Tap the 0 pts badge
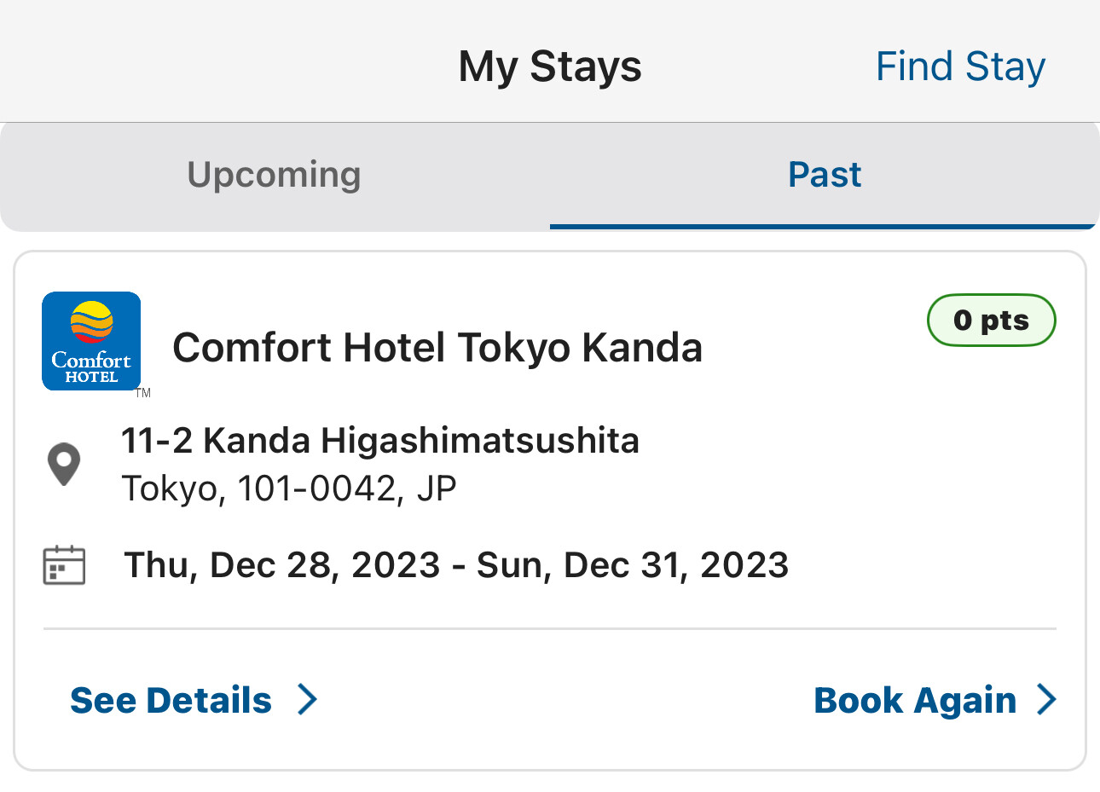 [991, 321]
